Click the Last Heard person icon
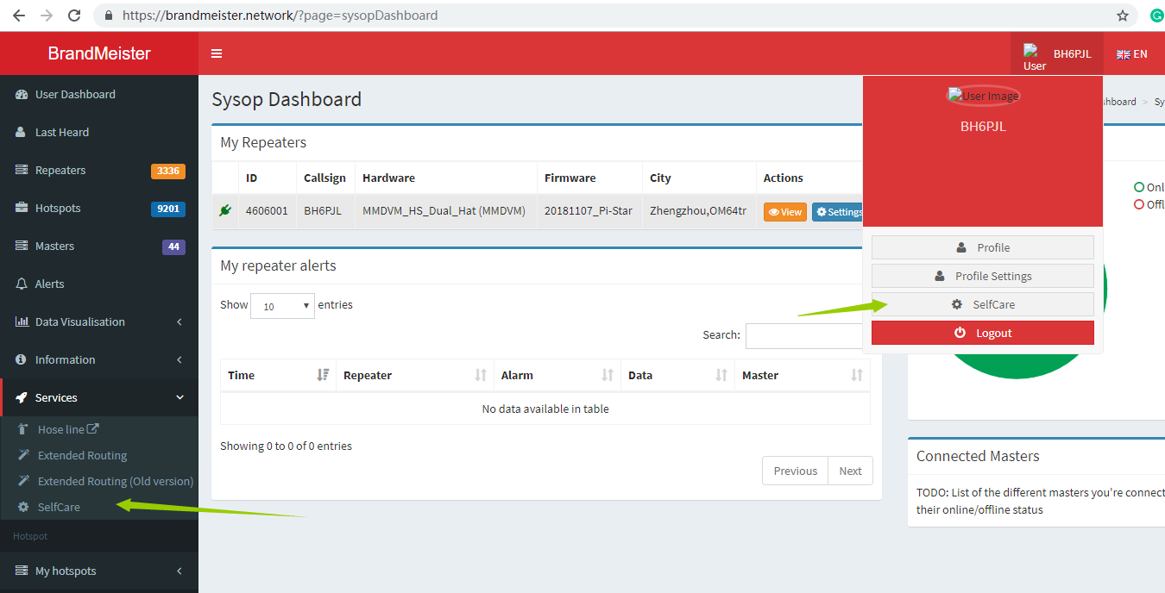Viewport: 1165px width, 593px height. click(21, 133)
